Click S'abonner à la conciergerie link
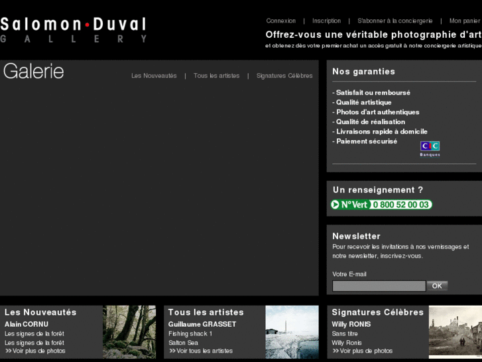Image resolution: width=482 pixels, height=362 pixels. pos(394,21)
